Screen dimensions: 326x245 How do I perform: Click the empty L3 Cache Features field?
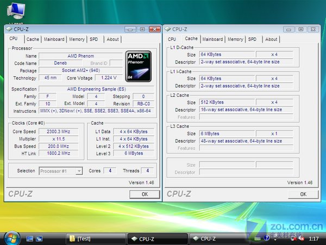tap(246, 148)
